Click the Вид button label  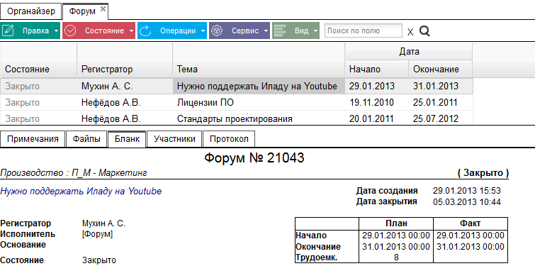click(301, 31)
